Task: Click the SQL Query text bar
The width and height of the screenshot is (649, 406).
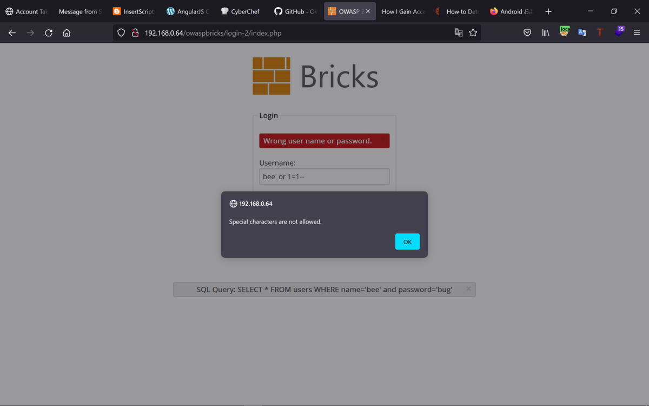Action: pyautogui.click(x=325, y=290)
